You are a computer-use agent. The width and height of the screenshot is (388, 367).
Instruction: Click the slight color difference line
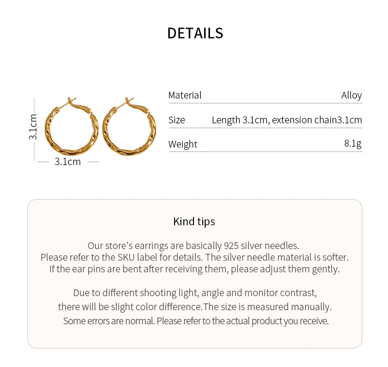[194, 307]
